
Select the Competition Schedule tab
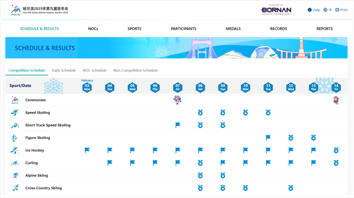pyautogui.click(x=27, y=70)
